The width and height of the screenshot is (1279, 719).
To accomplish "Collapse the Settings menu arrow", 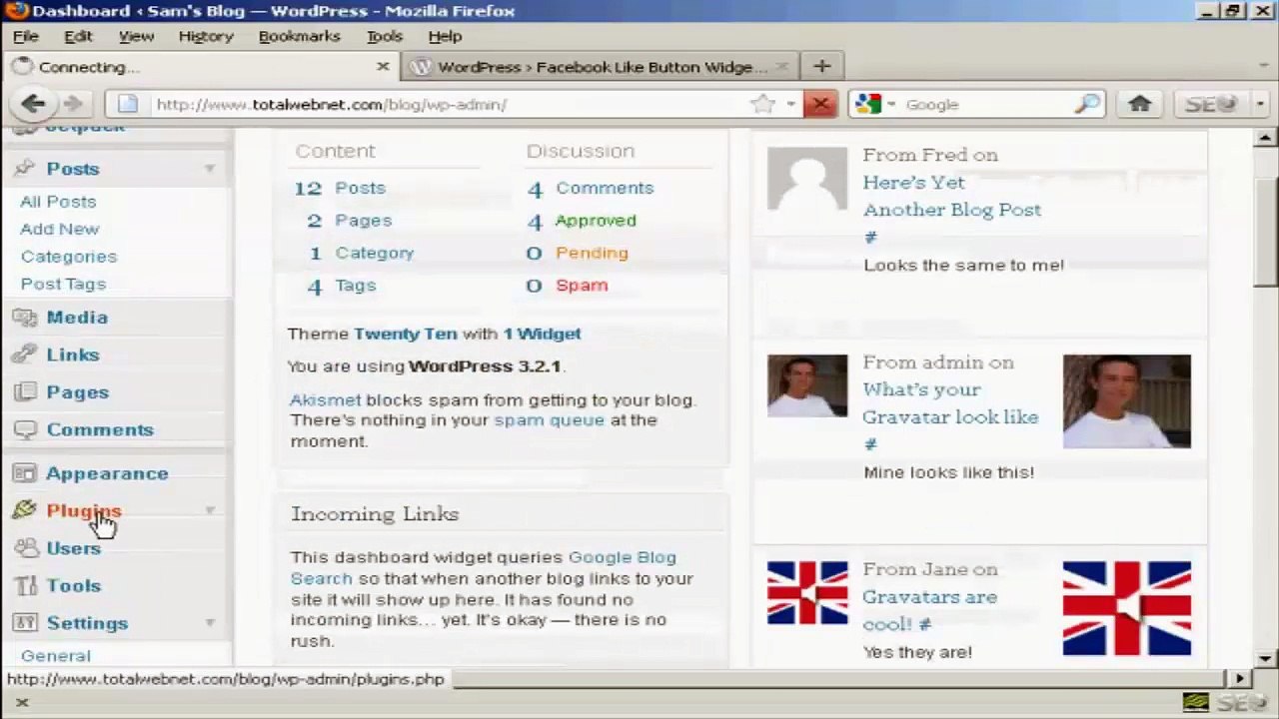I will click(210, 623).
